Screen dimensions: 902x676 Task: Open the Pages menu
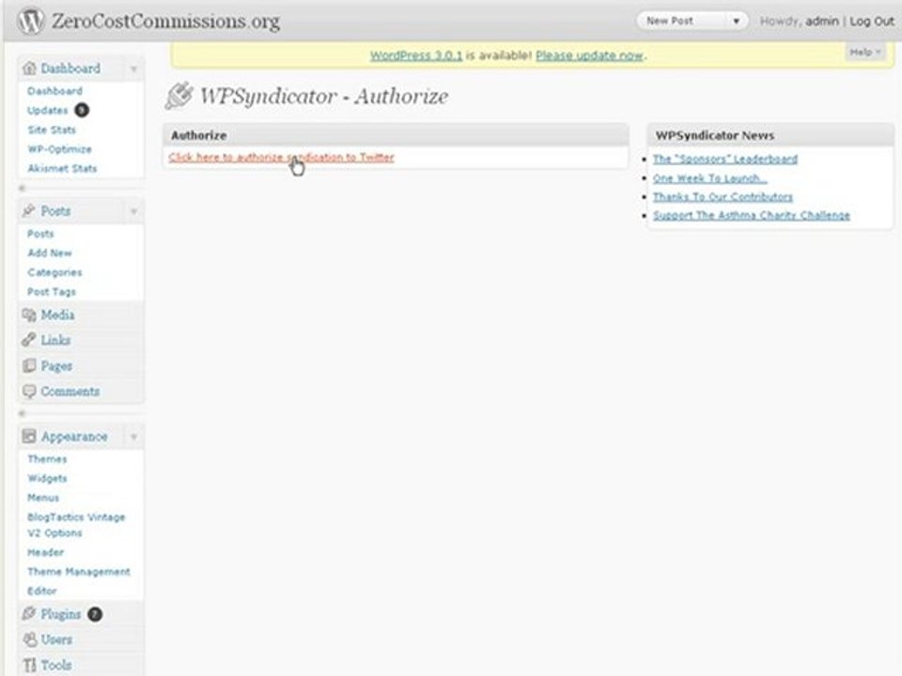tap(56, 366)
